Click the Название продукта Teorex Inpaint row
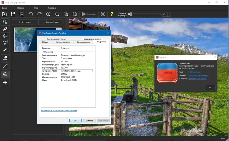Image resolution: width=229 pixels, height=141 pixels. tap(67, 65)
